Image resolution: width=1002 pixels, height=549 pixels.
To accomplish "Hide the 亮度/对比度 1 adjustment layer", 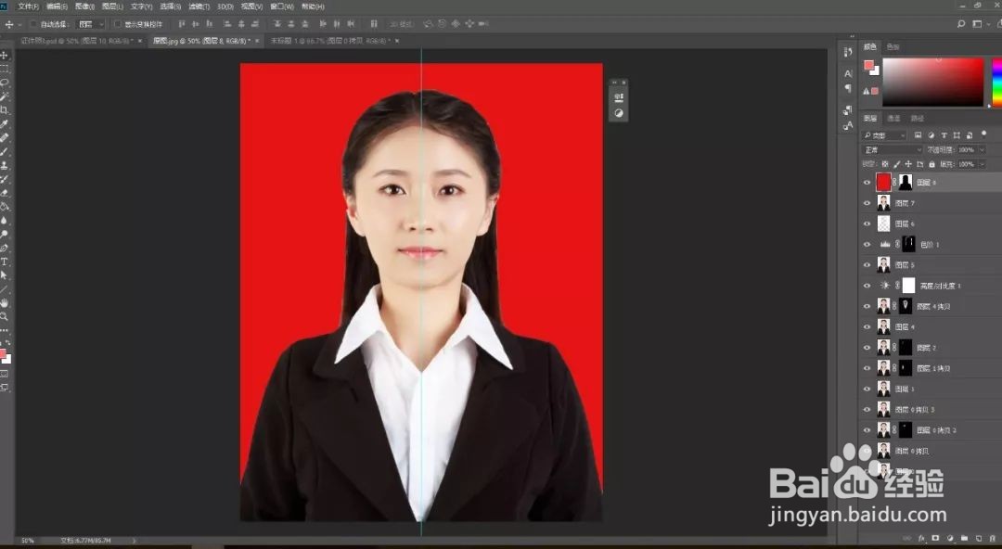I will coord(867,286).
